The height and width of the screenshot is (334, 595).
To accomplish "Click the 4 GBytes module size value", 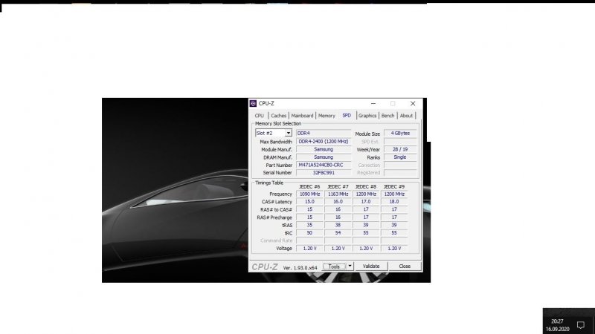I will [400, 134].
